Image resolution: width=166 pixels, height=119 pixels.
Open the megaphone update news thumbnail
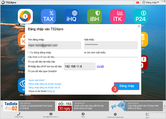point(119,106)
